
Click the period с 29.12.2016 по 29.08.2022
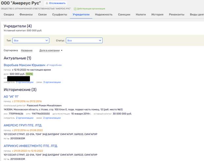coord(27,130)
